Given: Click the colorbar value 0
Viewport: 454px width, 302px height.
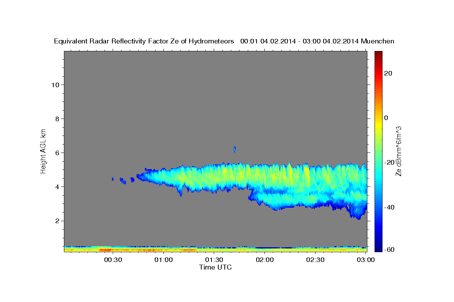Looking at the screenshot, I should point(386,118).
